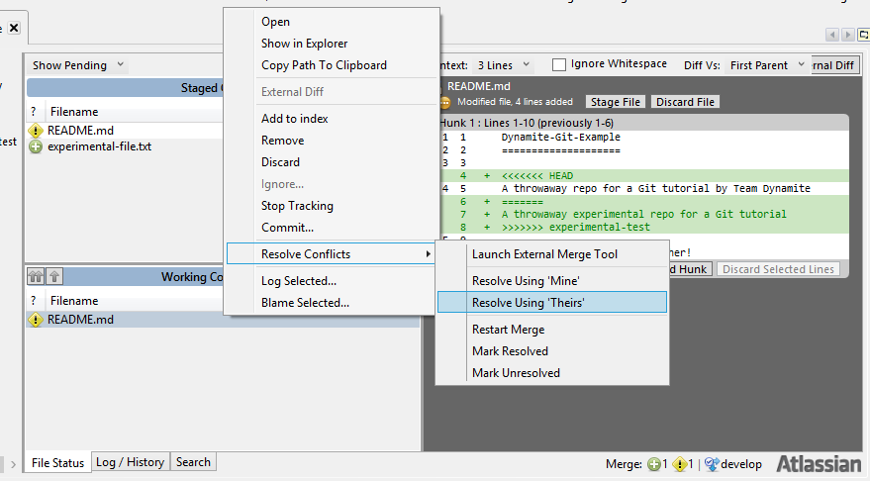Click the Stage File button
The height and width of the screenshot is (481, 870).
616,102
